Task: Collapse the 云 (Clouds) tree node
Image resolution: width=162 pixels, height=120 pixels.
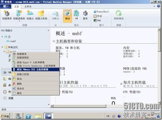Action: click(x=2, y=36)
